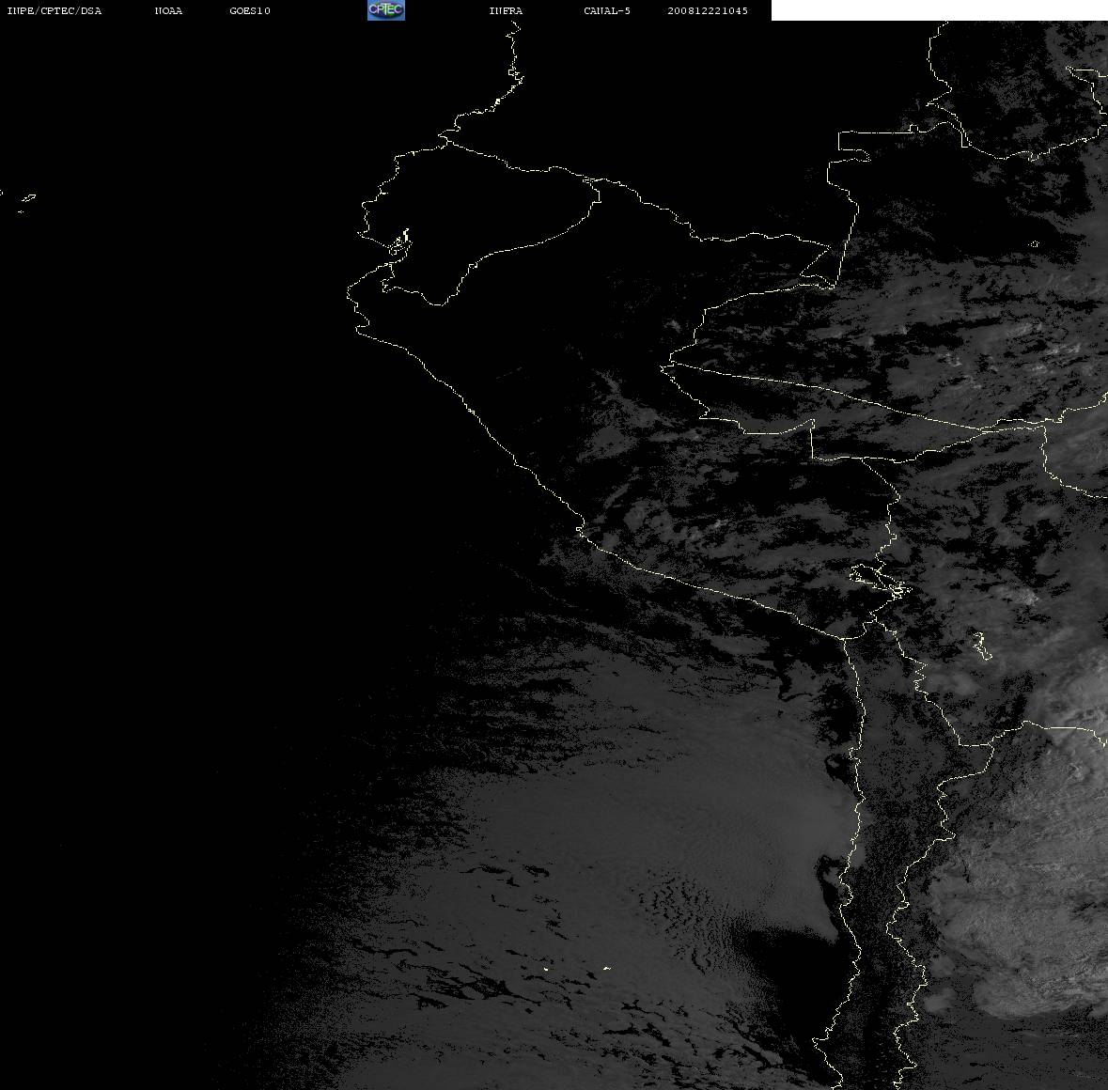1108x1090 pixels.
Task: Click the CPTEC logo in header
Action: (x=386, y=10)
